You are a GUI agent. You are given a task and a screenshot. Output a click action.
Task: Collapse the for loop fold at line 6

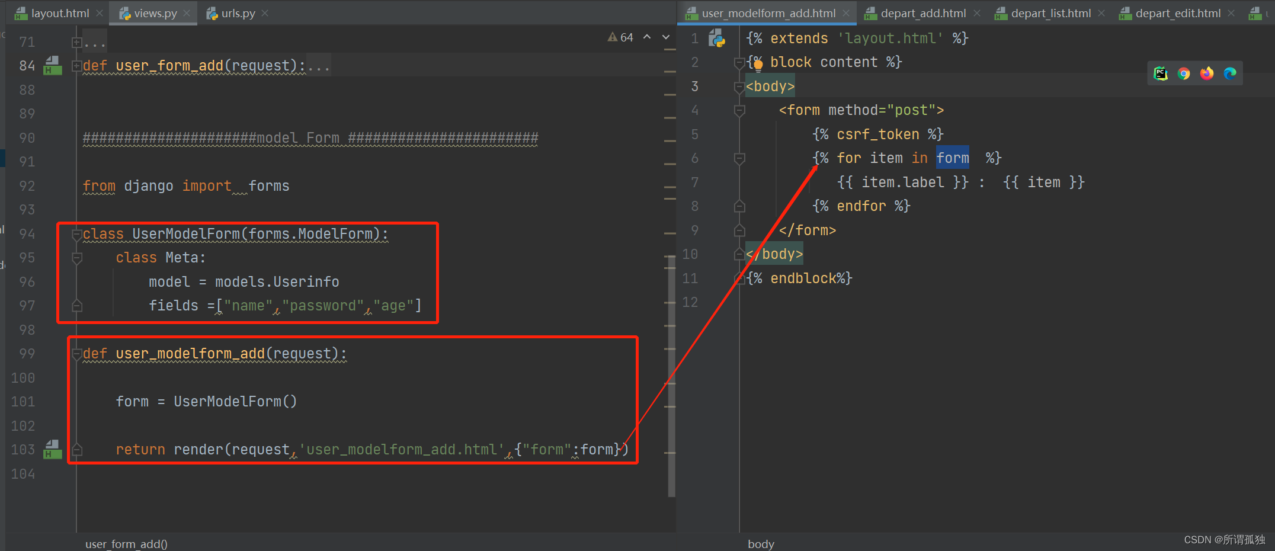739,159
